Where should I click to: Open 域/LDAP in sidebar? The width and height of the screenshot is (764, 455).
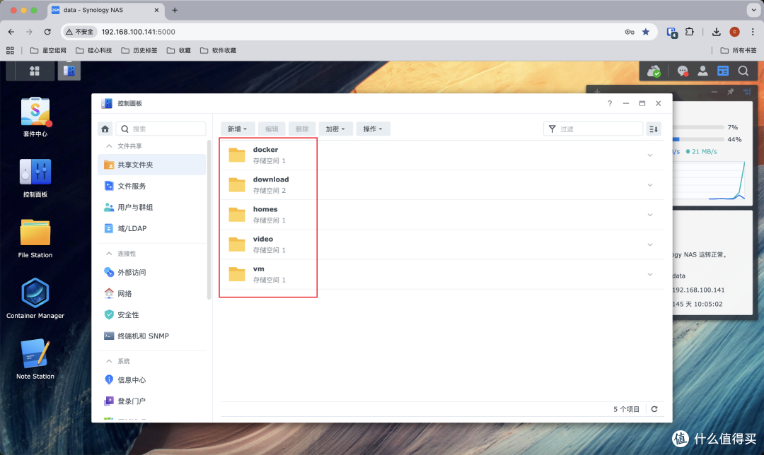point(152,228)
